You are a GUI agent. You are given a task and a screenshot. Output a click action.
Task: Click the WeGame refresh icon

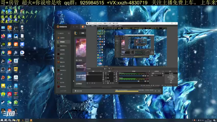click(x=77, y=27)
